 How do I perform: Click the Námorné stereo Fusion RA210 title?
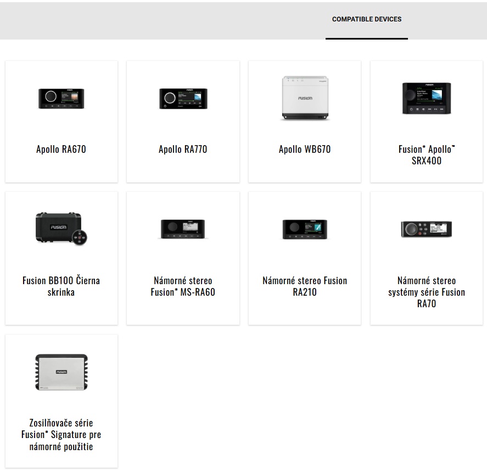pos(305,286)
